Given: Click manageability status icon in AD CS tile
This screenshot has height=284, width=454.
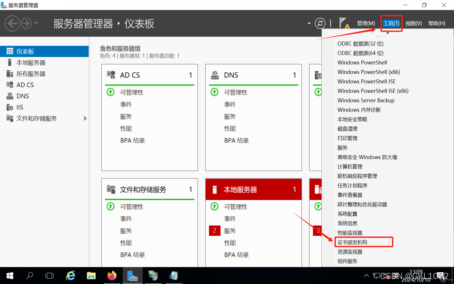Looking at the screenshot, I should (x=111, y=92).
